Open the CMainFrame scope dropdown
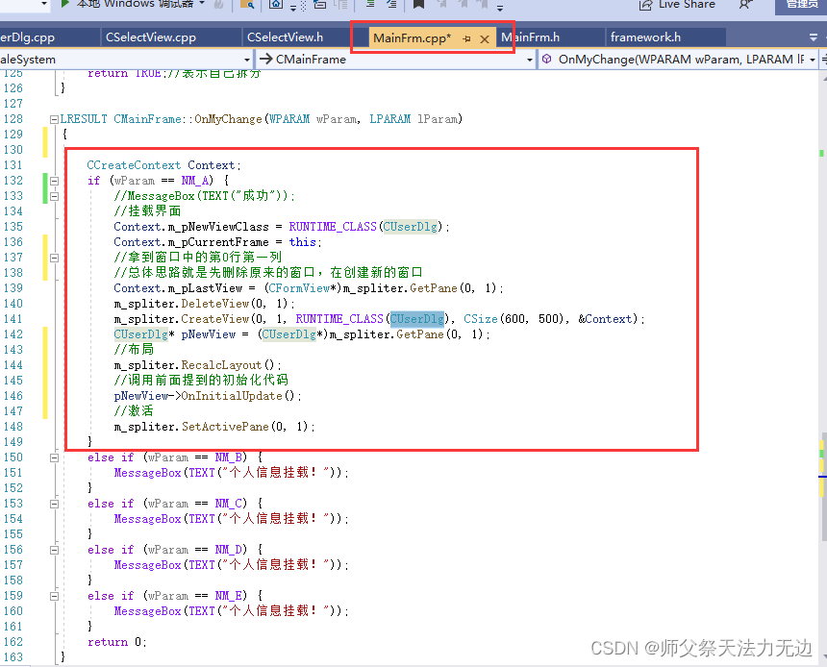The image size is (827, 667). [x=385, y=59]
